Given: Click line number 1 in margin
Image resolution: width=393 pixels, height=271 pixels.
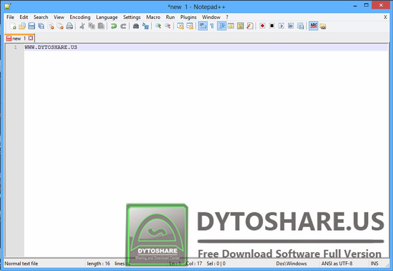Looking at the screenshot, I should tap(15, 47).
